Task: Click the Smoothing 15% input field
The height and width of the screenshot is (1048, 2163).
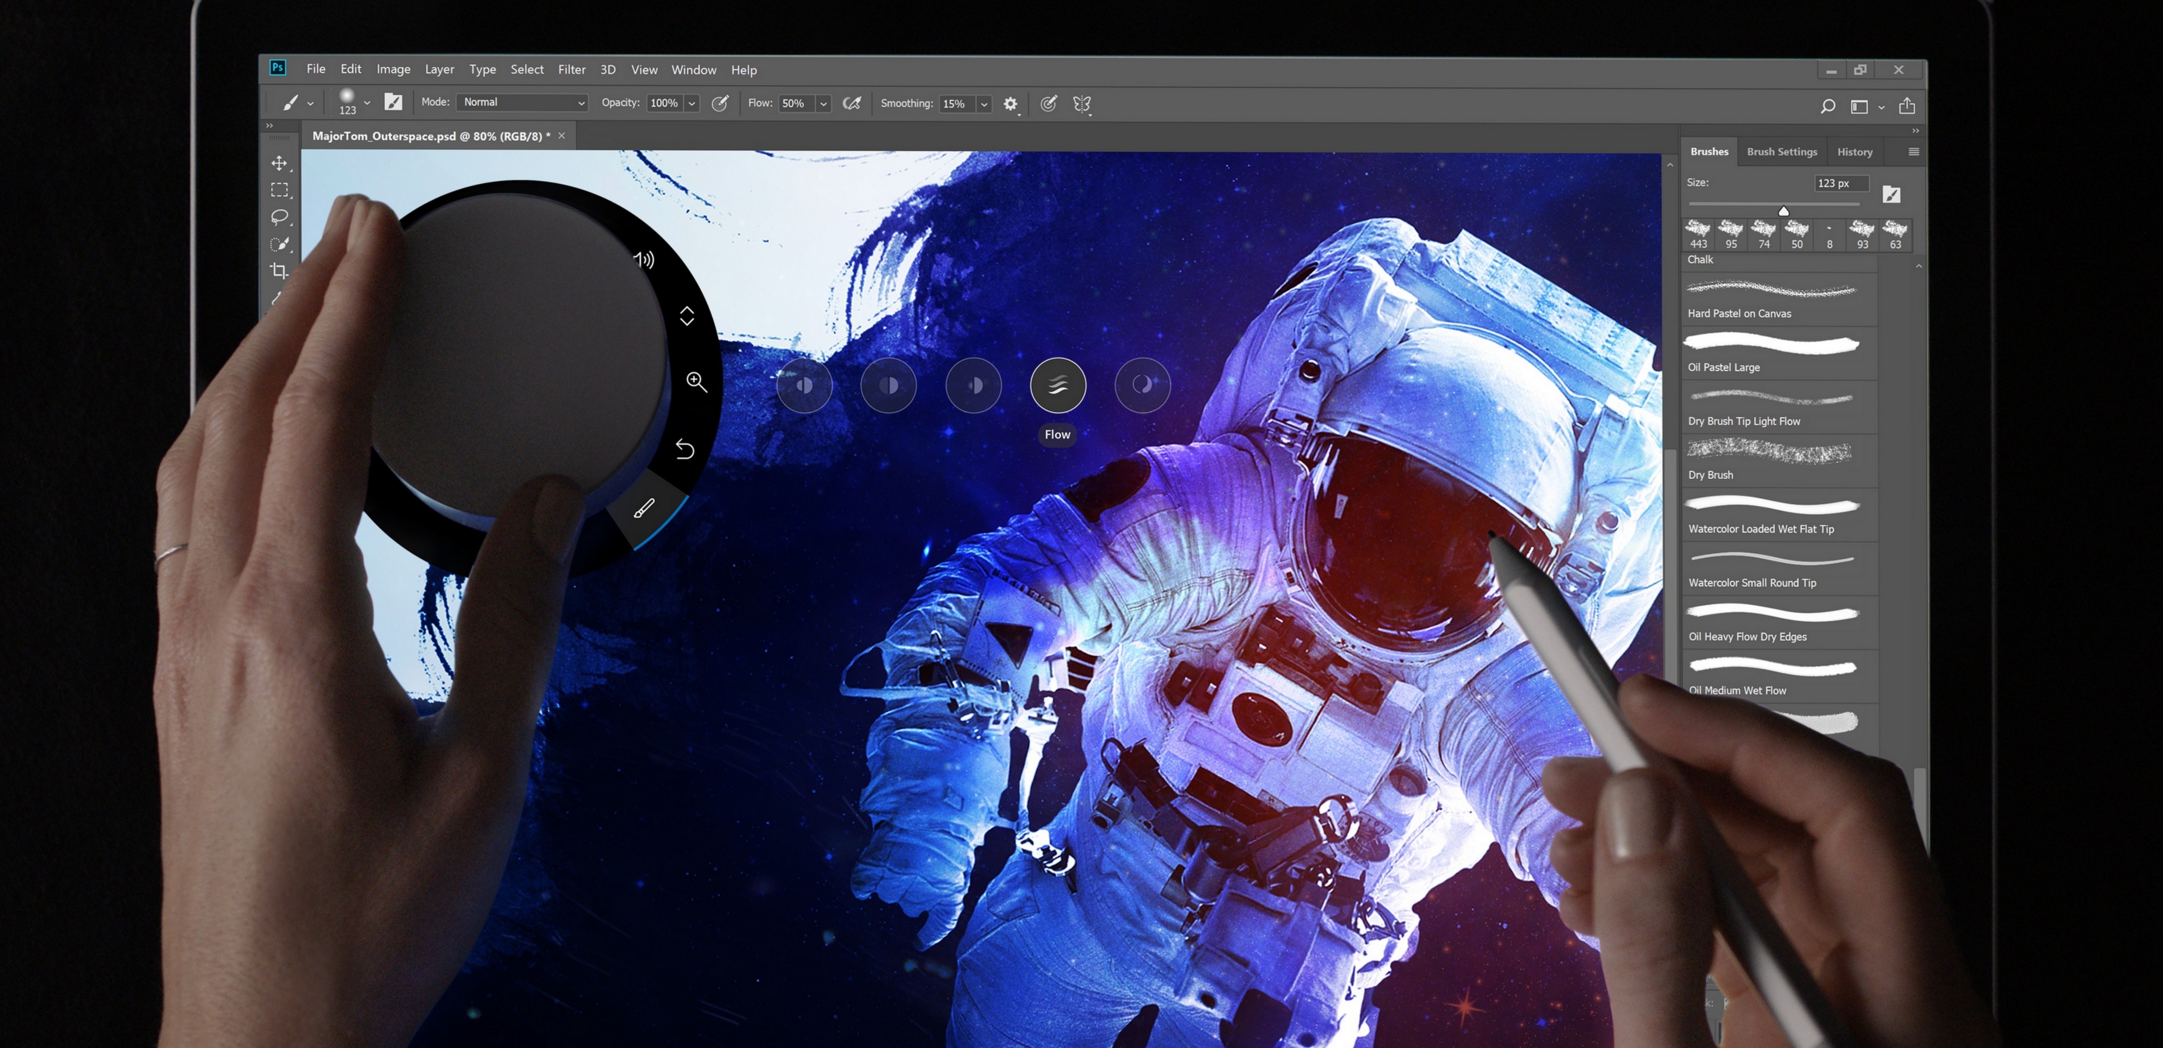Action: click(956, 104)
